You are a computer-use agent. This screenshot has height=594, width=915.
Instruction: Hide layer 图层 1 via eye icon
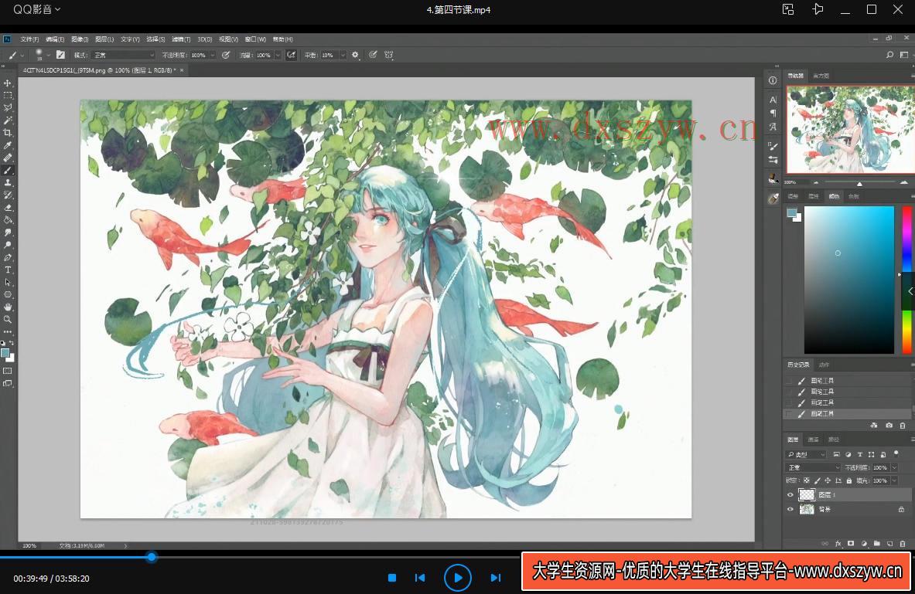pos(790,495)
